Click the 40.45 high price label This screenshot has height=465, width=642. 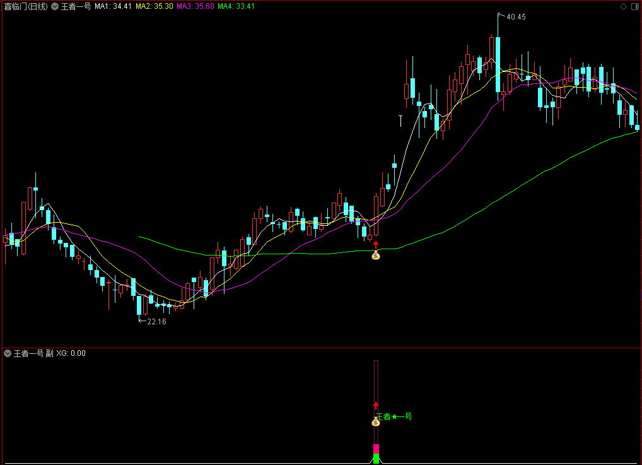click(516, 17)
